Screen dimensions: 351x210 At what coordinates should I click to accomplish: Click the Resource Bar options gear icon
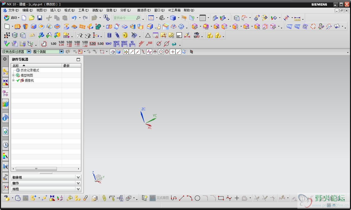pyautogui.click(x=5, y=59)
